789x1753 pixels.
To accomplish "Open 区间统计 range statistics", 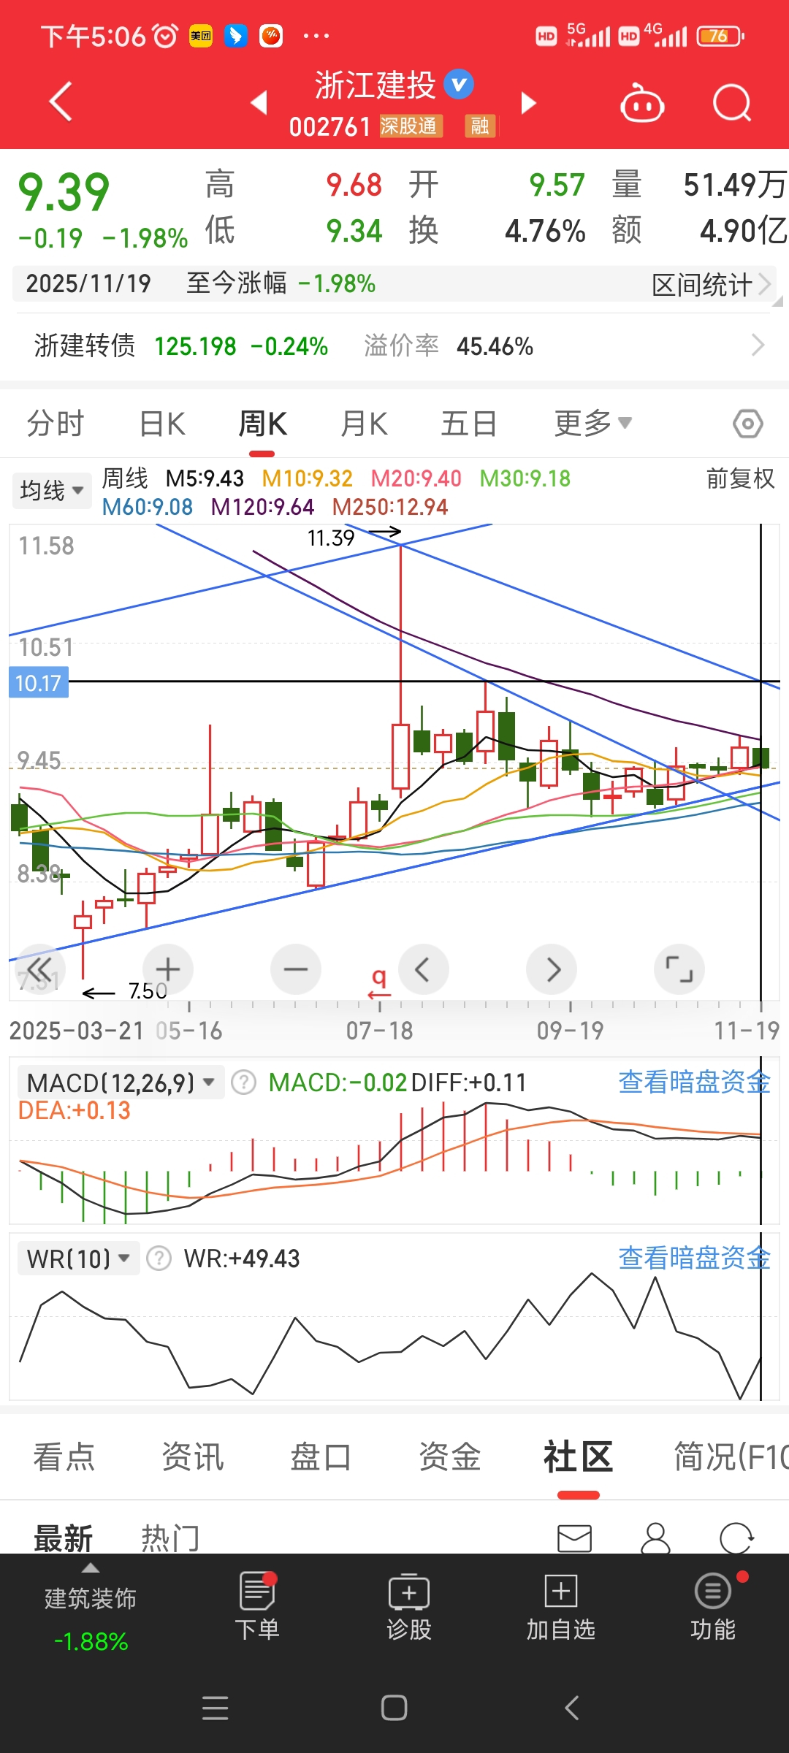I will pos(710,284).
